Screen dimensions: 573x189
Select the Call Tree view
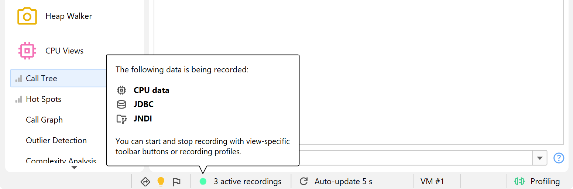(x=41, y=78)
